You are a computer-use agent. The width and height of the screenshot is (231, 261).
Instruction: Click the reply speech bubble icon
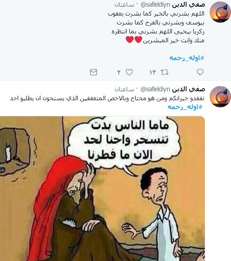coord(200,72)
